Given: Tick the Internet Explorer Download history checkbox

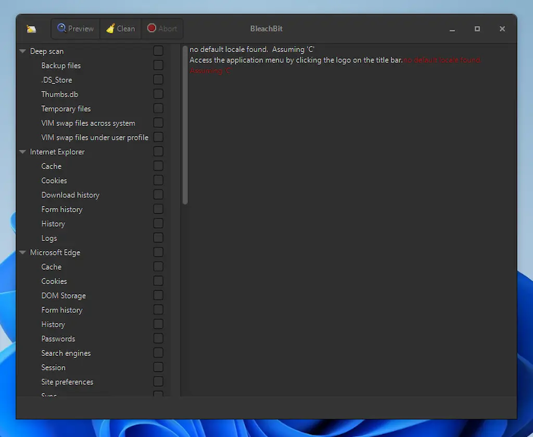Looking at the screenshot, I should point(158,195).
